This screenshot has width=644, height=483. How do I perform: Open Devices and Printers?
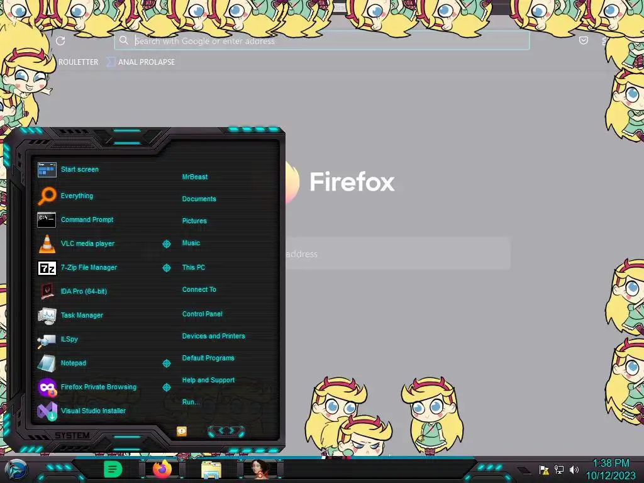point(214,336)
